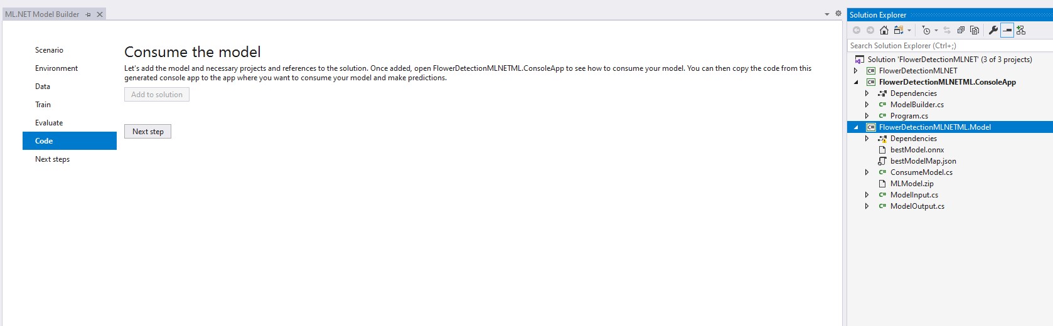Viewport: 1053px width, 326px height.
Task: Expand the ConsumeModel.cs file node
Action: click(x=867, y=172)
